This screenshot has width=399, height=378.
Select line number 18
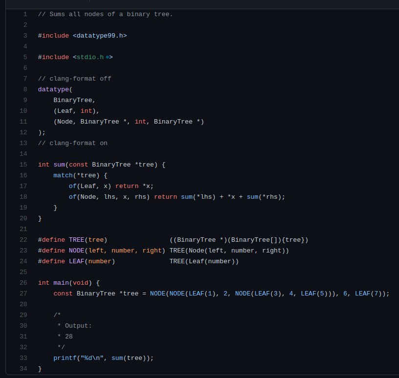23,197
